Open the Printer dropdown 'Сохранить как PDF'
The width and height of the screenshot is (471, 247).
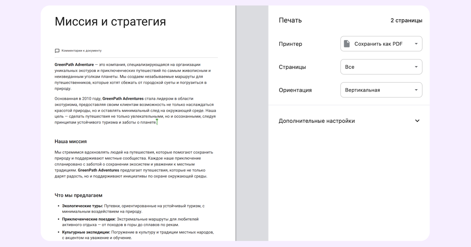(x=381, y=44)
